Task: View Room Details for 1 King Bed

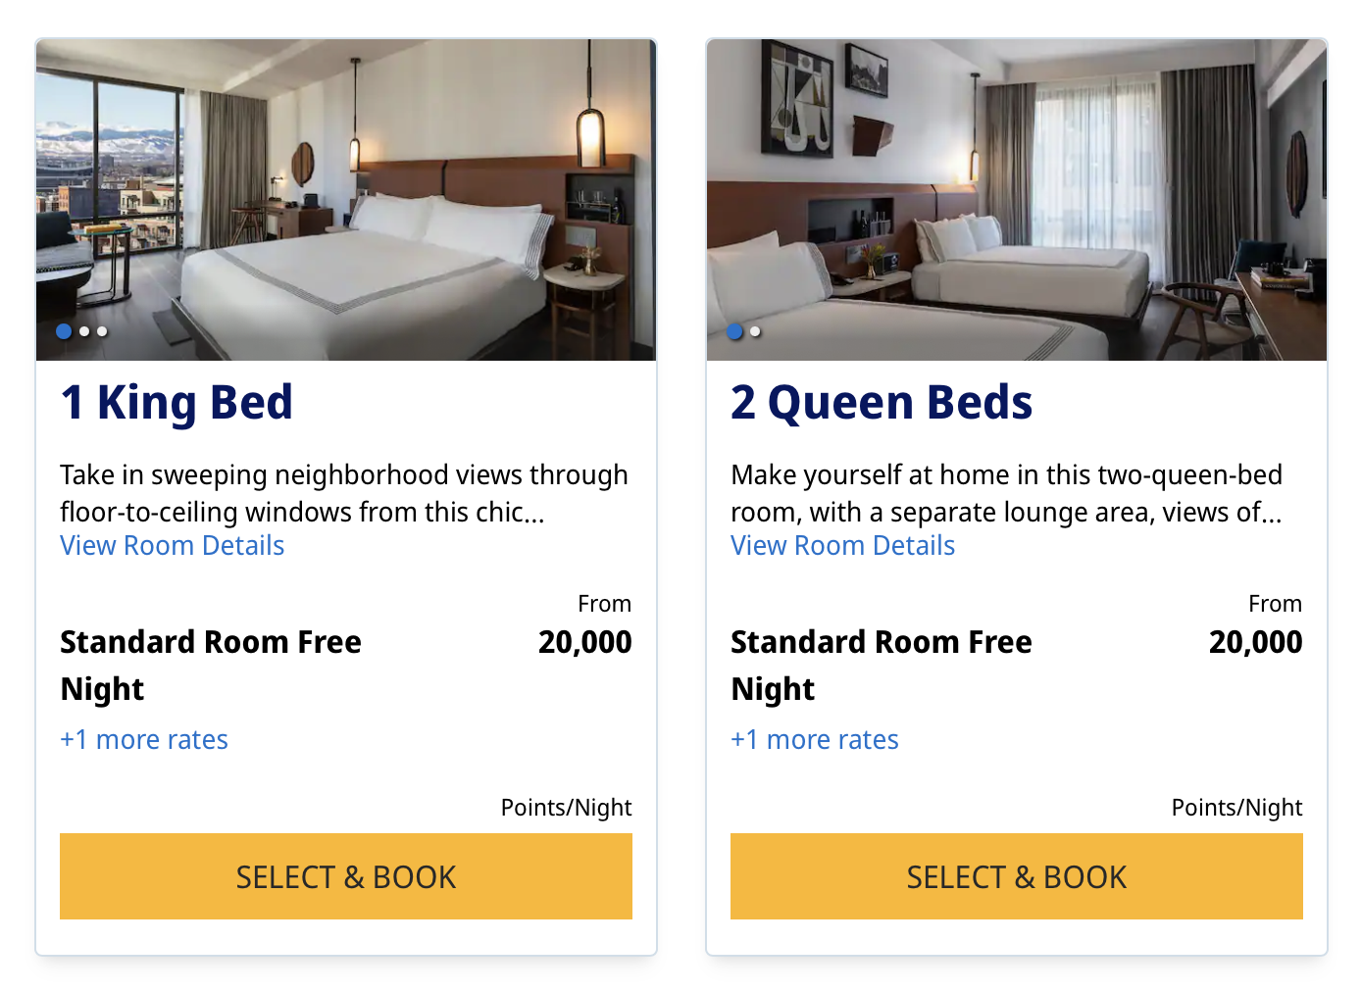Action: [x=172, y=546]
